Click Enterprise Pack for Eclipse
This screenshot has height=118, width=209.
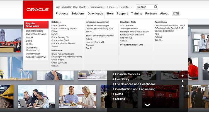[132, 35]
